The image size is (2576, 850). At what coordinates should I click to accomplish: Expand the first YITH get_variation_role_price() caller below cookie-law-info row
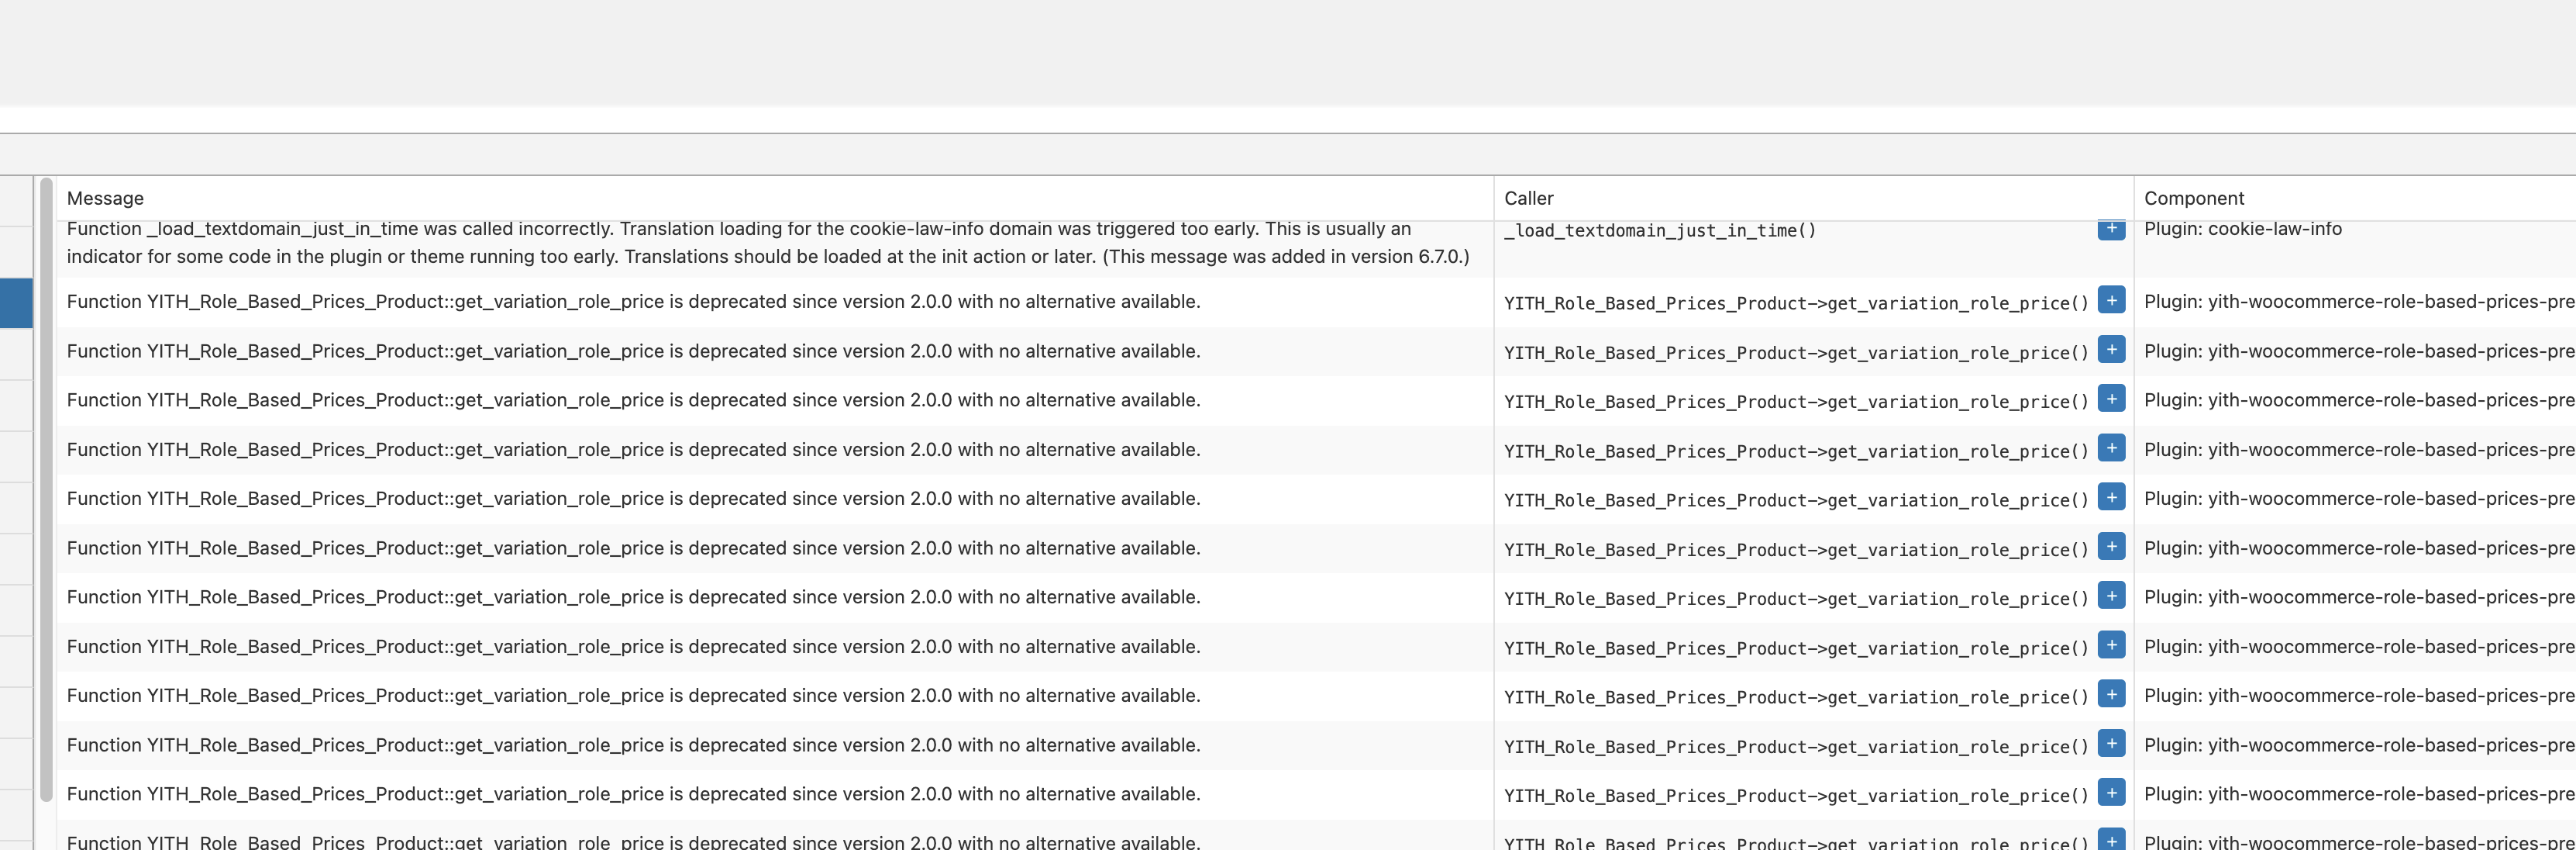[2111, 300]
